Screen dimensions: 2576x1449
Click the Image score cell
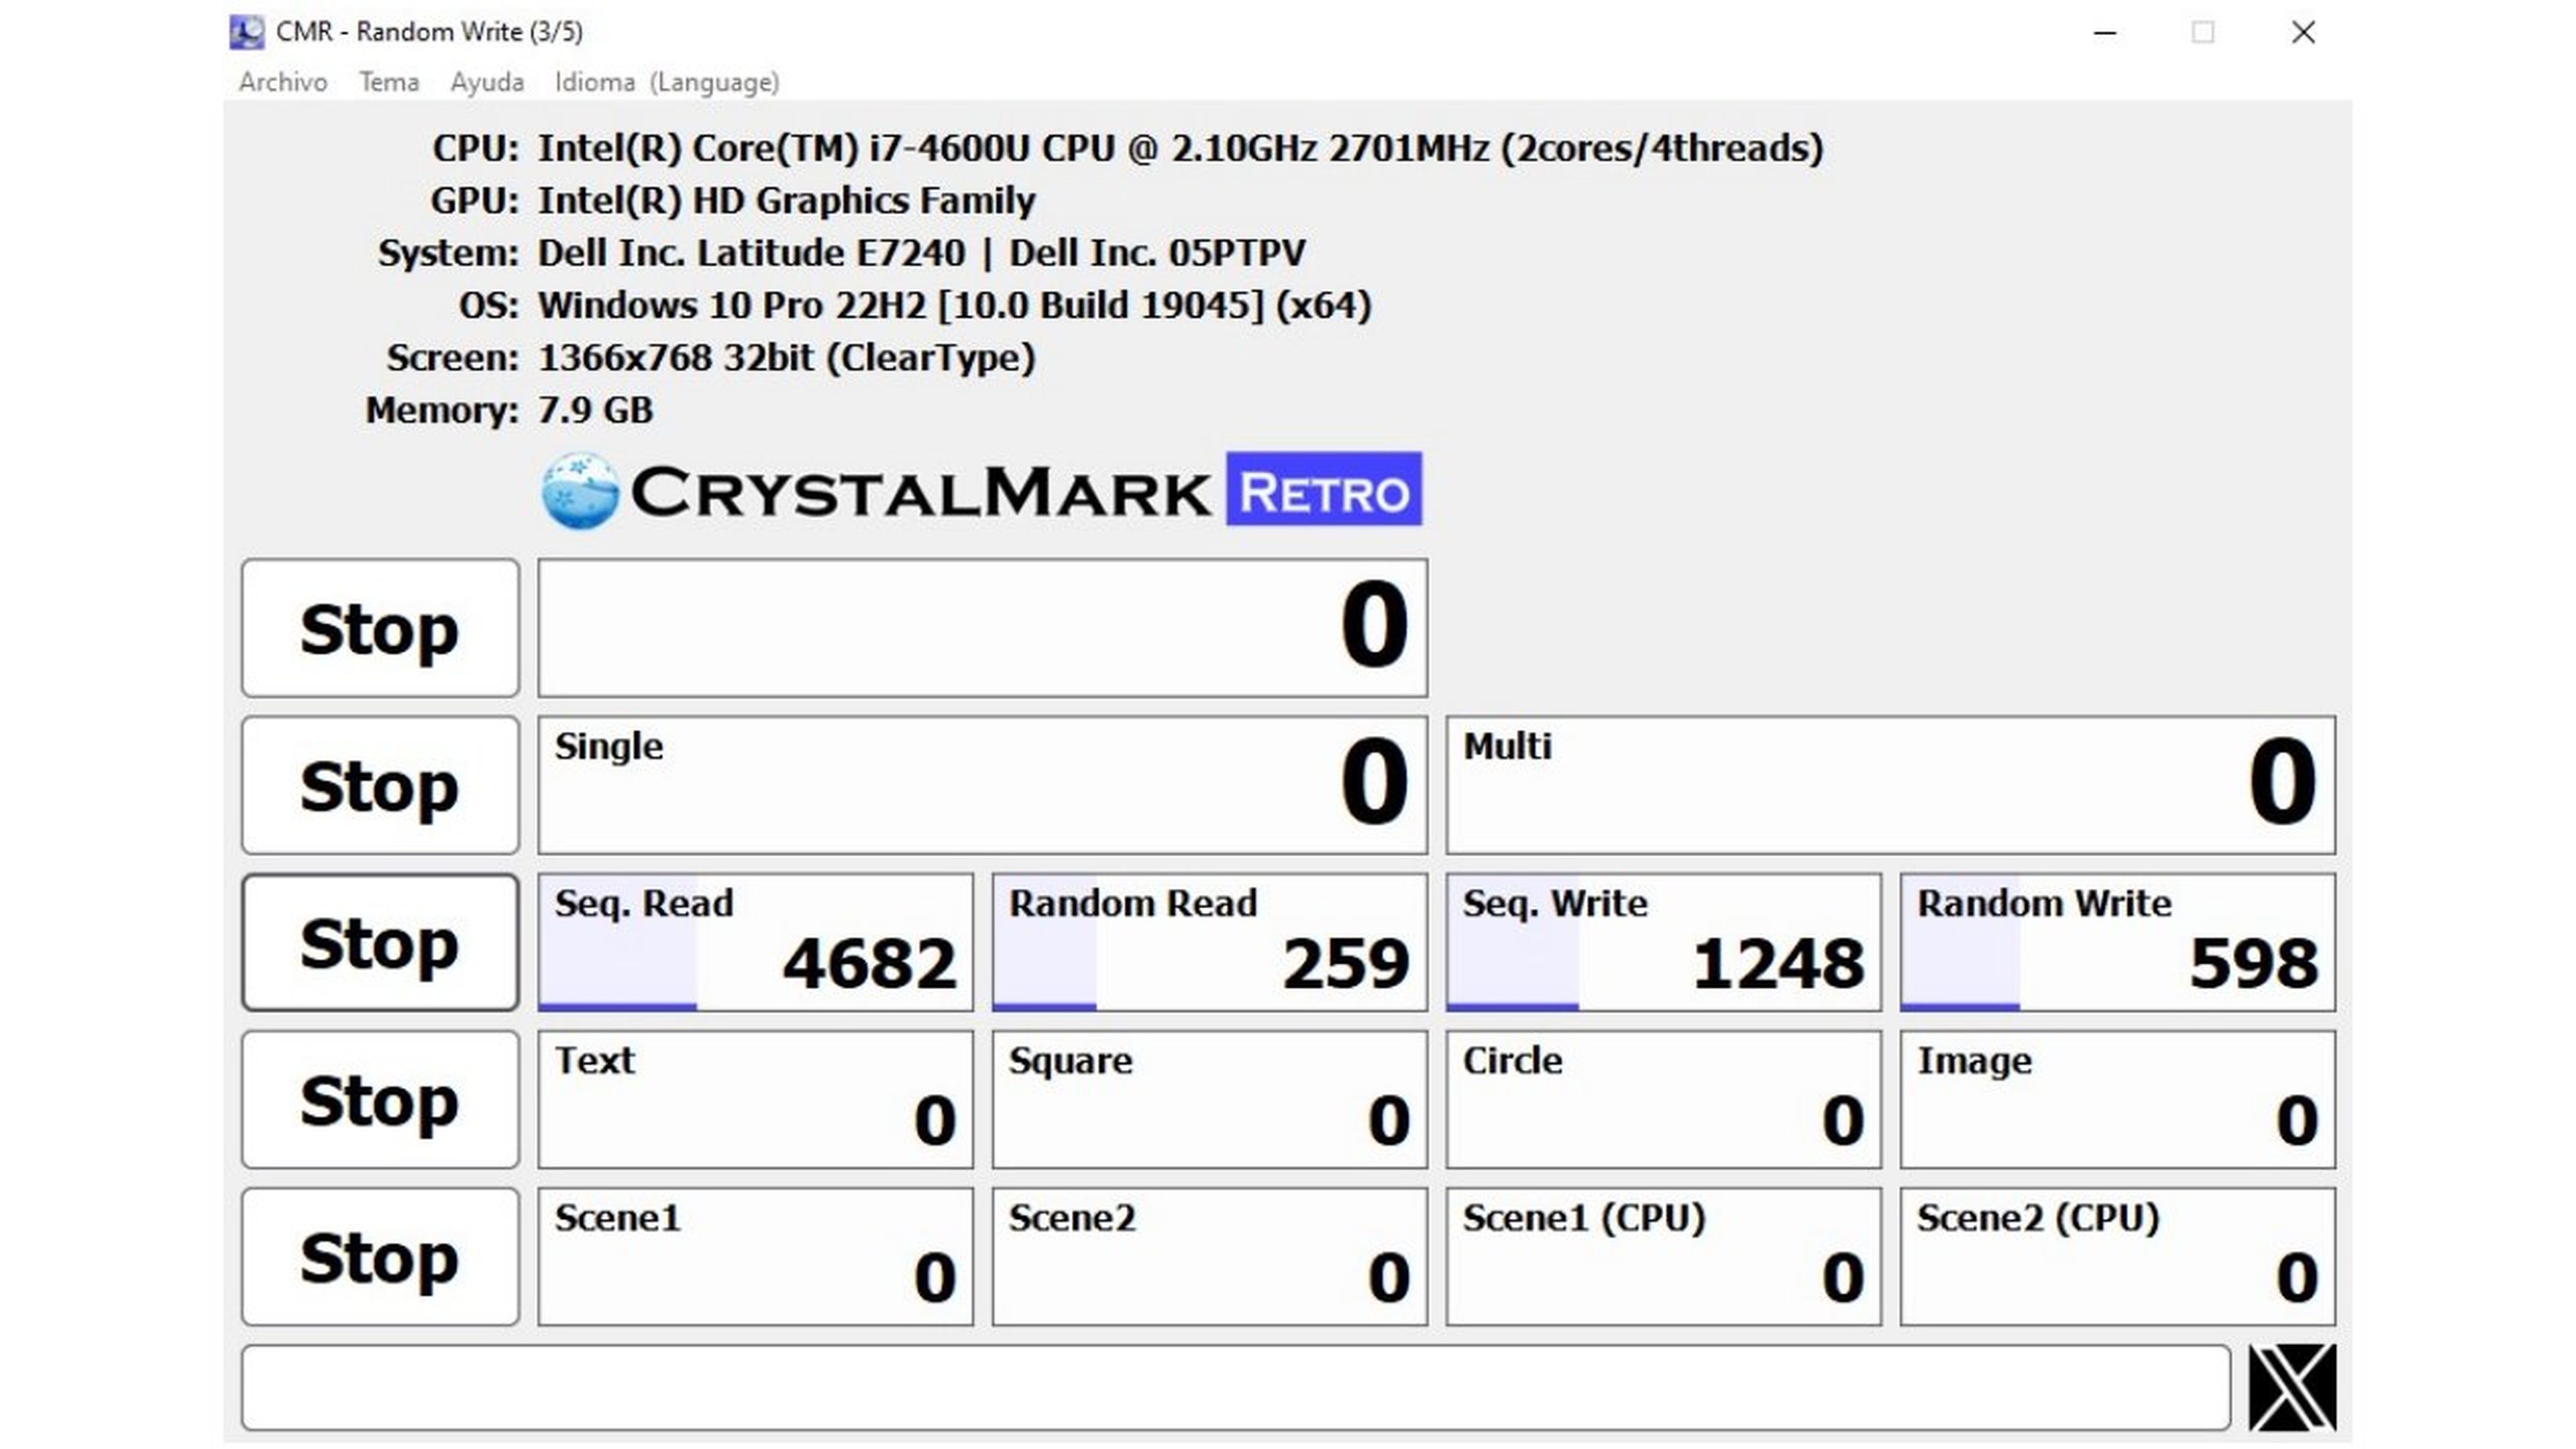(x=2118, y=1099)
